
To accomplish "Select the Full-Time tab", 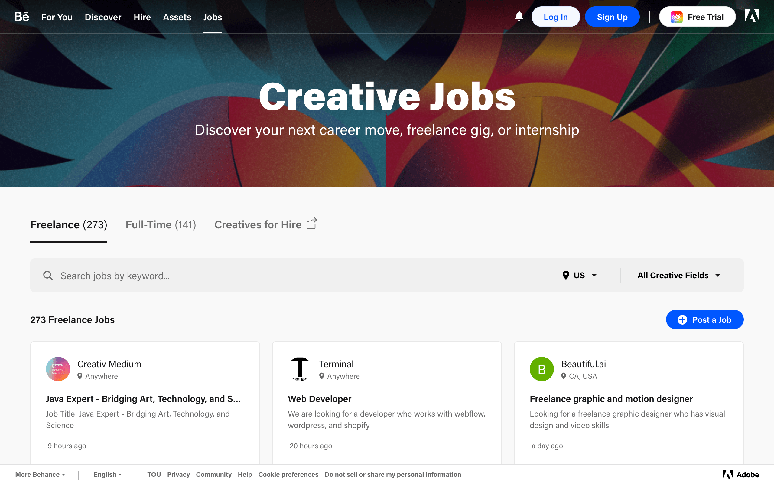I will 161,225.
